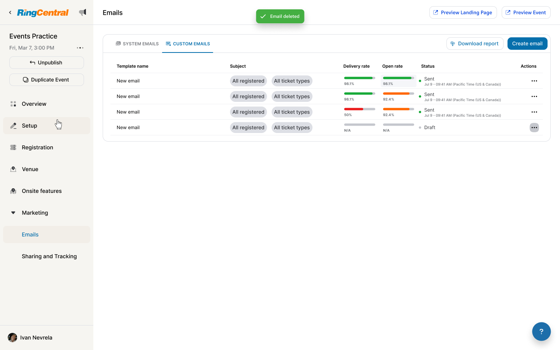Unpublish the Events Practice event
Image resolution: width=560 pixels, height=350 pixels.
pyautogui.click(x=46, y=62)
